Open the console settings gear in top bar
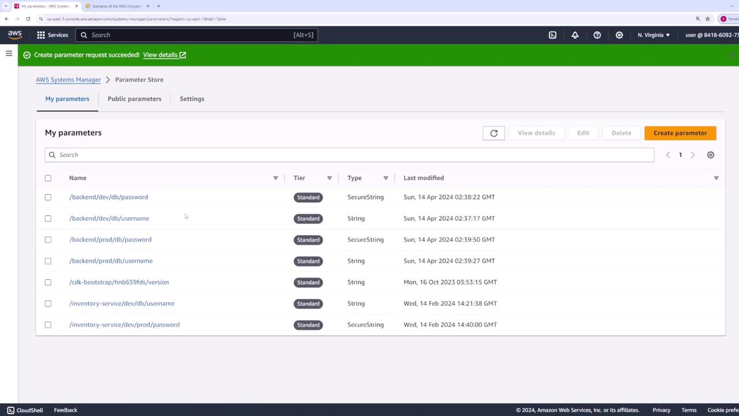Image resolution: width=739 pixels, height=416 pixels. pos(619,35)
